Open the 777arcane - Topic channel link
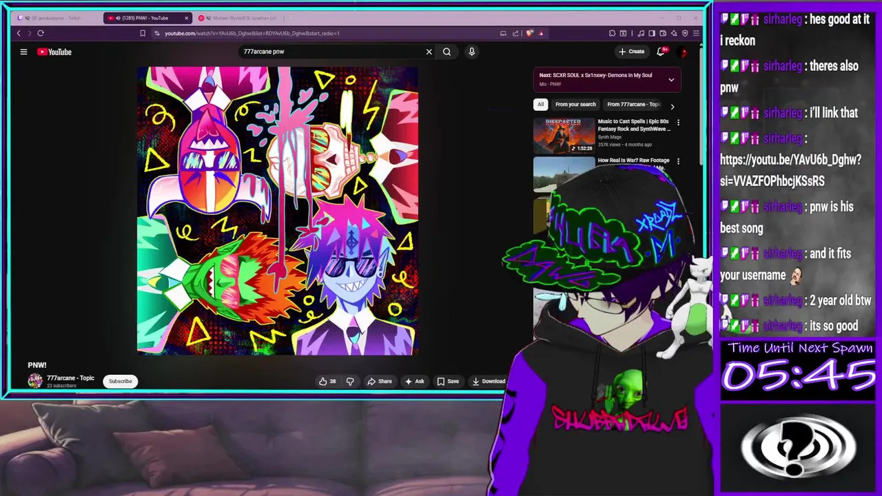Image resolution: width=882 pixels, height=496 pixels. pyautogui.click(x=70, y=378)
